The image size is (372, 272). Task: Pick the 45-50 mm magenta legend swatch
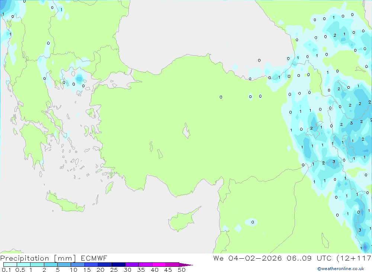click(172, 265)
